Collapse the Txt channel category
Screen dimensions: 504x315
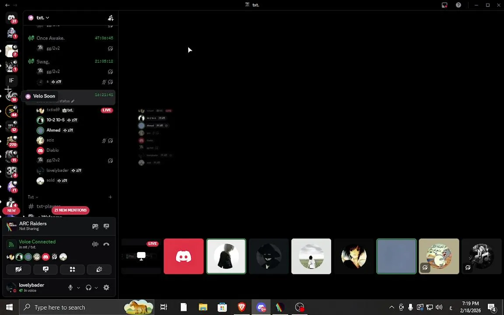[33, 197]
